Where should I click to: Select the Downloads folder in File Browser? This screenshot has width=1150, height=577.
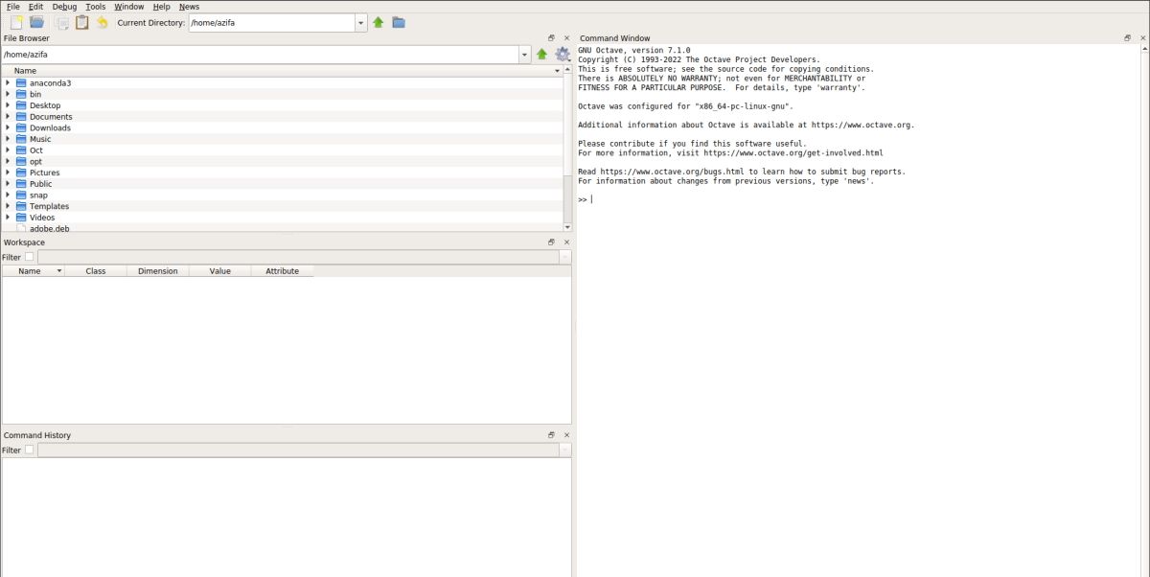[x=50, y=128]
